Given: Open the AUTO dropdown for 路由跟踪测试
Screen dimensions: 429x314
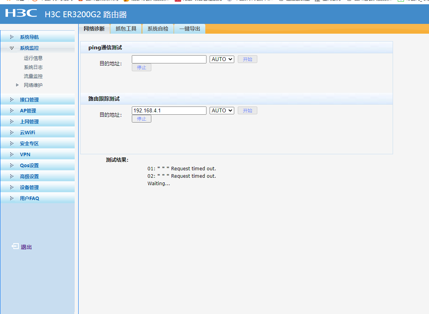Looking at the screenshot, I should 222,110.
